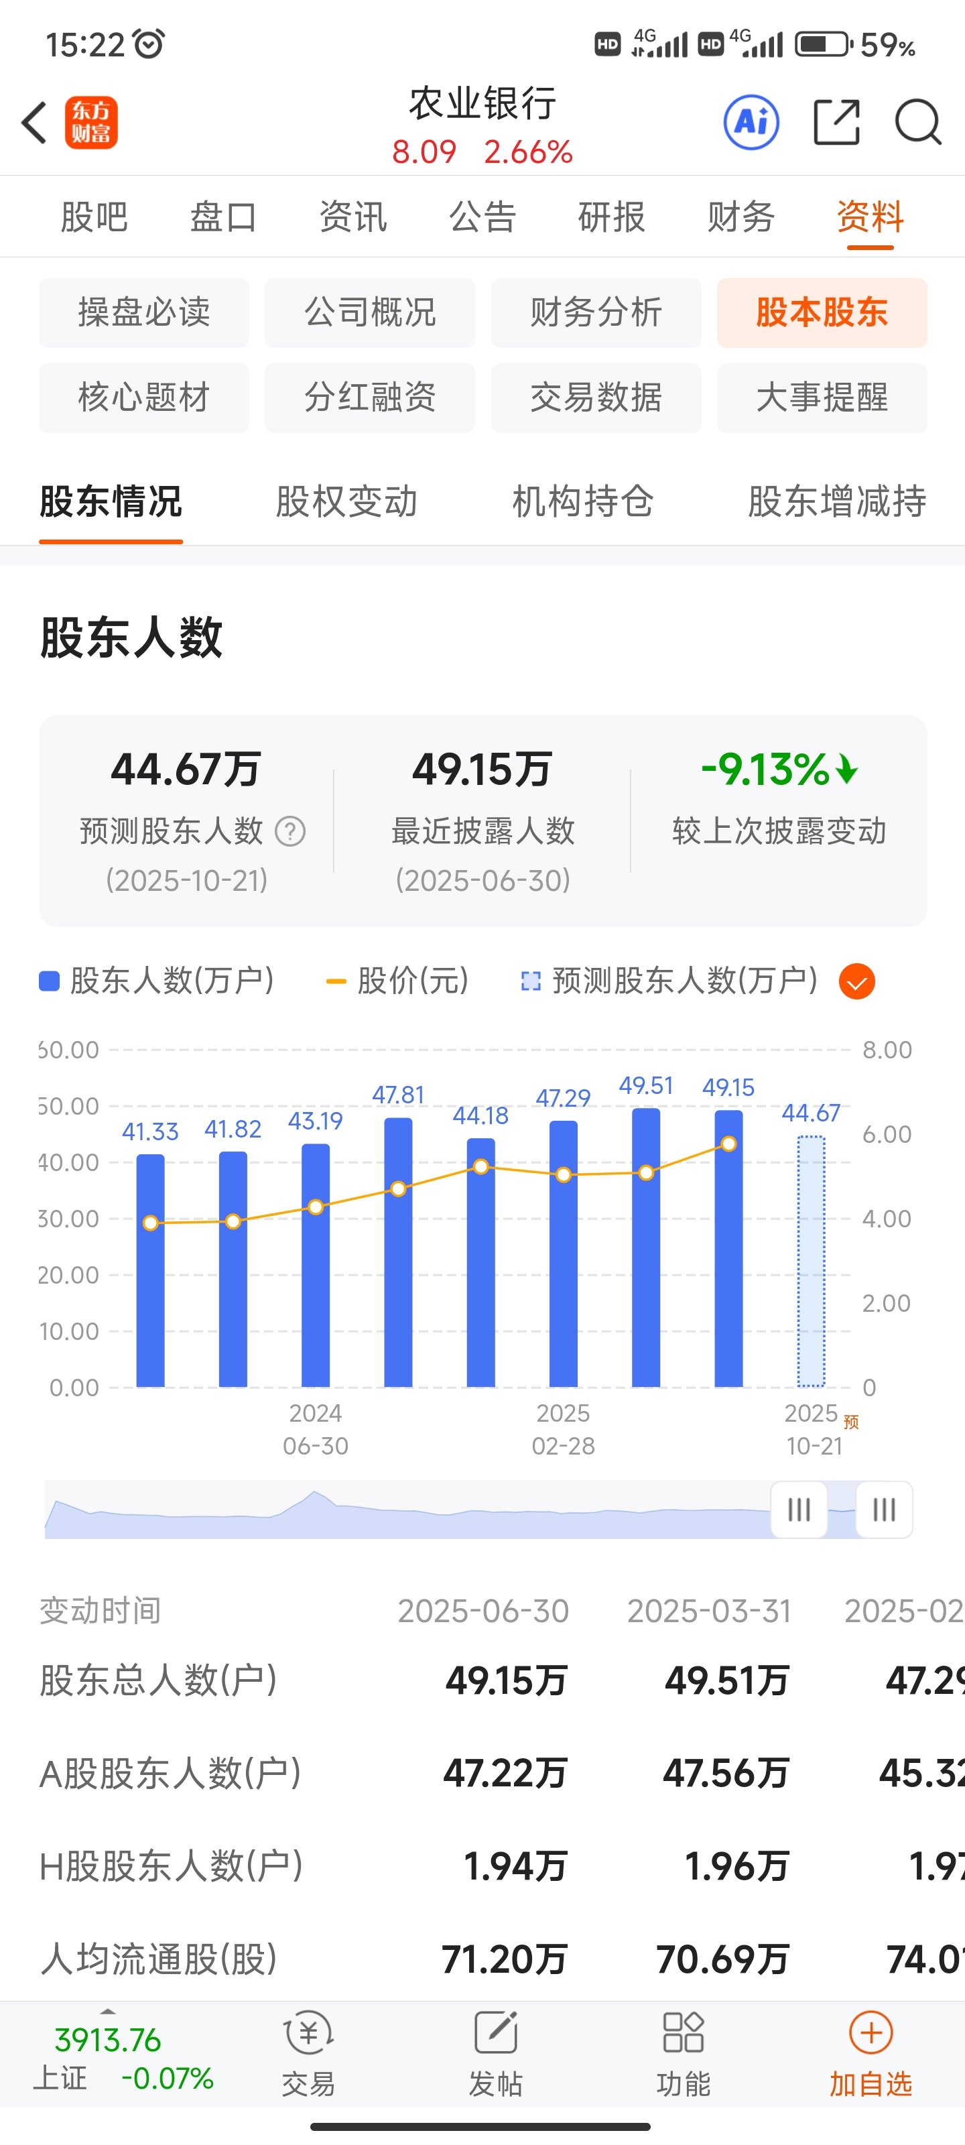Screen dimensions: 965x2145
Task: Open the 交易数据 section button
Action: tap(596, 397)
